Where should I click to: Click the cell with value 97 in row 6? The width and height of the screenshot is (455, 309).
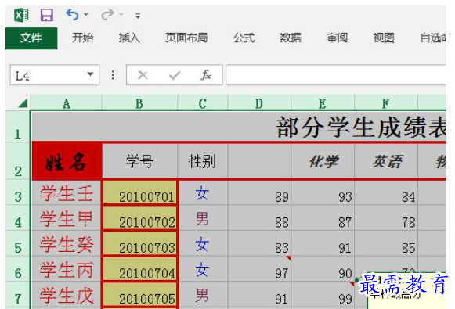(x=259, y=269)
